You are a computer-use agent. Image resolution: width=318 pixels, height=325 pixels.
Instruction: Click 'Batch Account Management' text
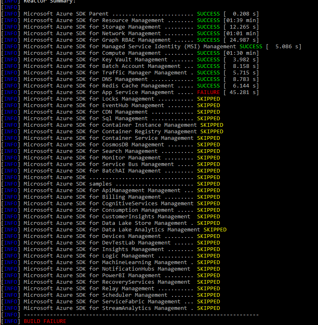(x=141, y=66)
